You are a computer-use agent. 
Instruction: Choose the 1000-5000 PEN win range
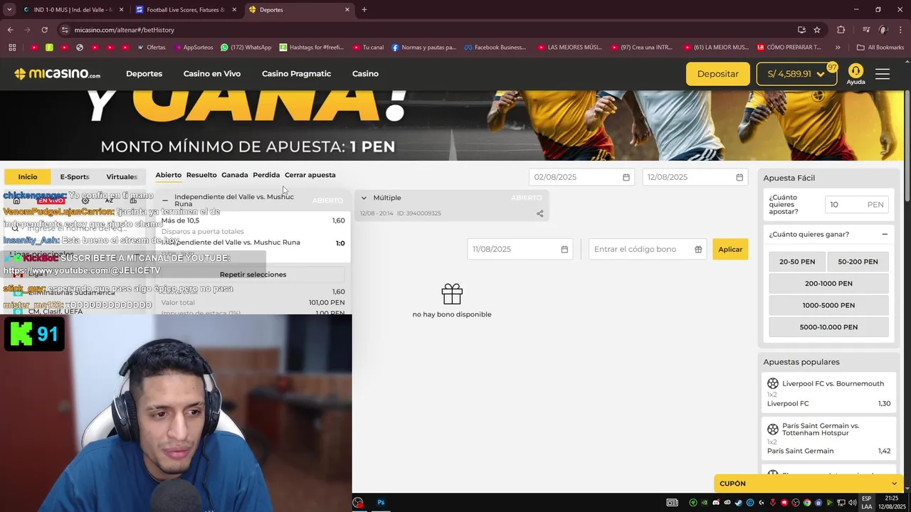(828, 306)
